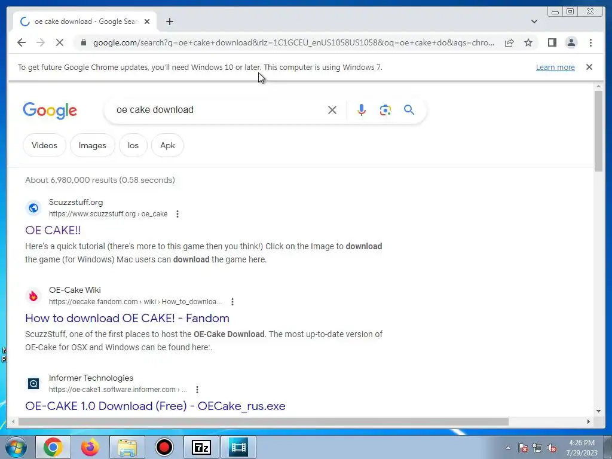Filter results by Images
612x459 pixels.
coord(93,145)
